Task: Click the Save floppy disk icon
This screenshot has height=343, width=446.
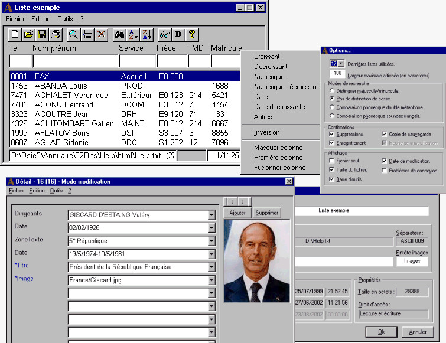Action: (42, 35)
